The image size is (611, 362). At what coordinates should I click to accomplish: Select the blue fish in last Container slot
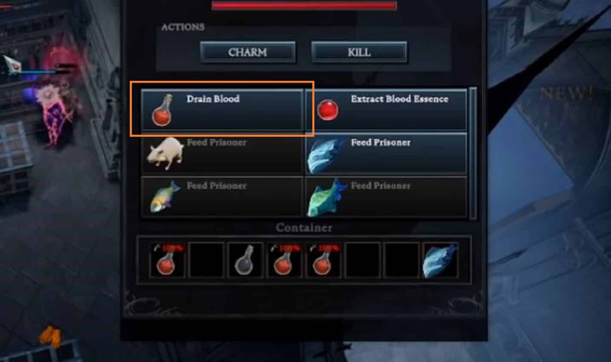pos(440,260)
